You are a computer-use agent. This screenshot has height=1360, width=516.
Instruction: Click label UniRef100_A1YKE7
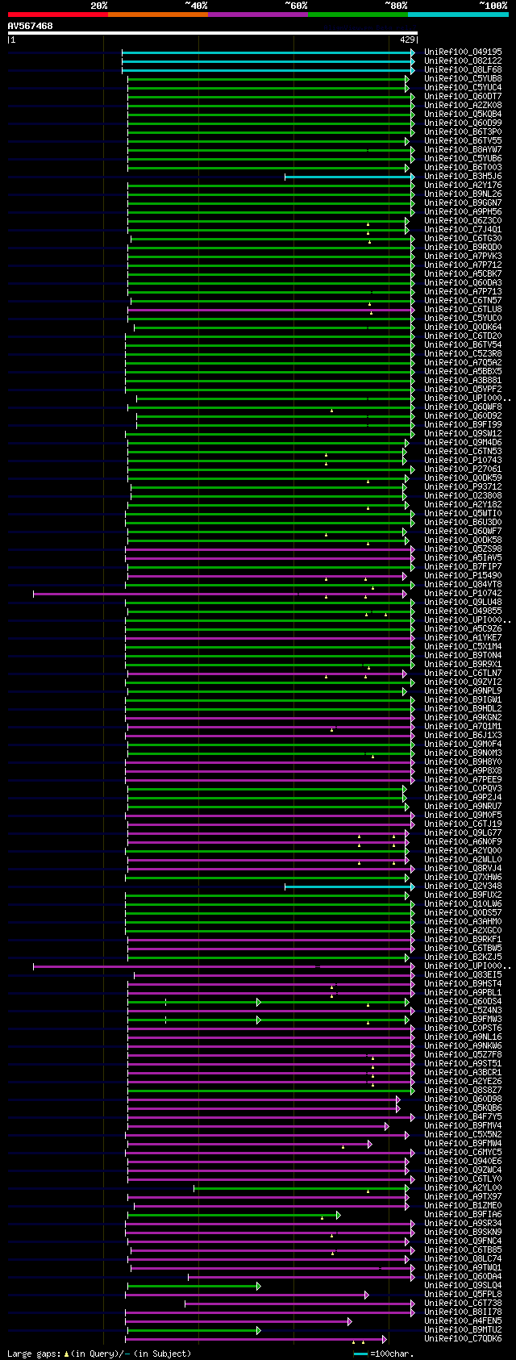463,637
